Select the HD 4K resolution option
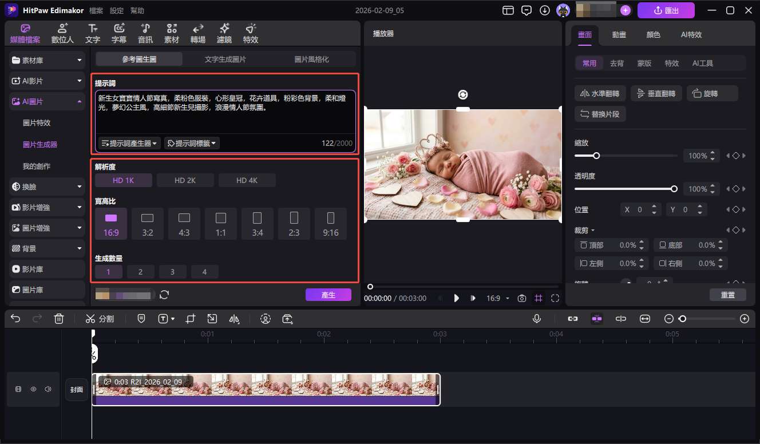Screen dimensions: 760x444 coord(247,180)
